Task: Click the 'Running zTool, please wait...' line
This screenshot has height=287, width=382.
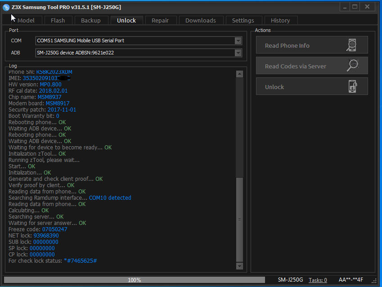Action: click(44, 160)
